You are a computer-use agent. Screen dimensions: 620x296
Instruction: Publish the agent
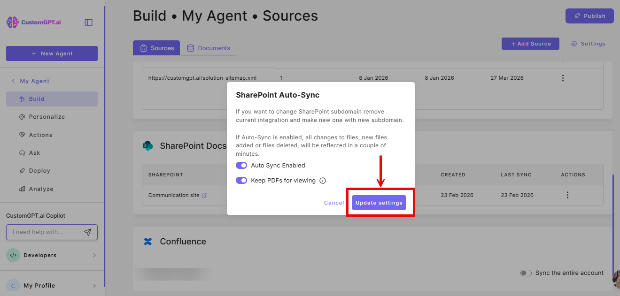[x=589, y=16]
